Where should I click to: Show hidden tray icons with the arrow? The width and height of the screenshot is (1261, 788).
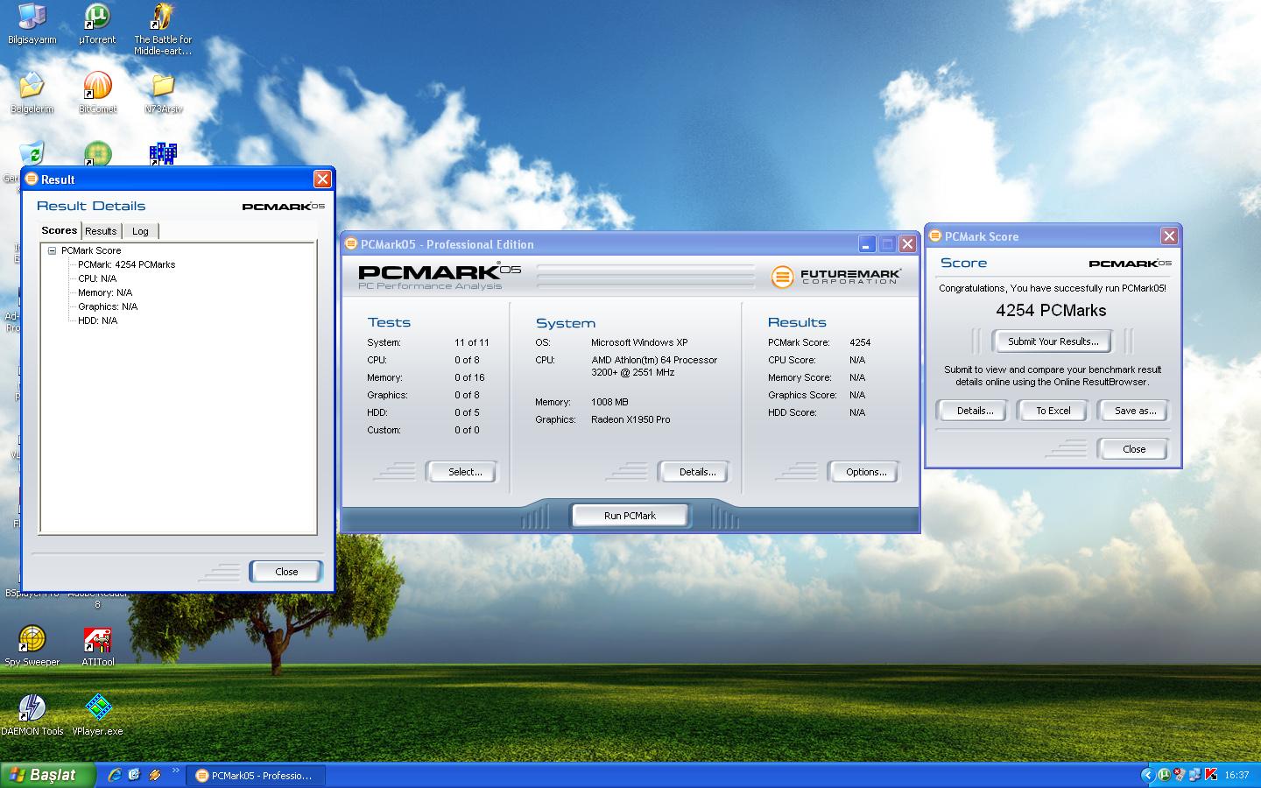[x=1148, y=775]
